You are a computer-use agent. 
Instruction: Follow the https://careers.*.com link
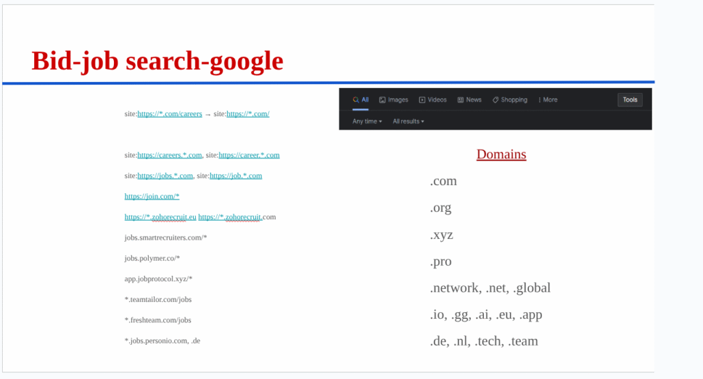pos(170,155)
